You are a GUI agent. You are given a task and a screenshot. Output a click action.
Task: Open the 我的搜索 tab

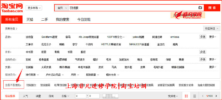(x=62, y=19)
